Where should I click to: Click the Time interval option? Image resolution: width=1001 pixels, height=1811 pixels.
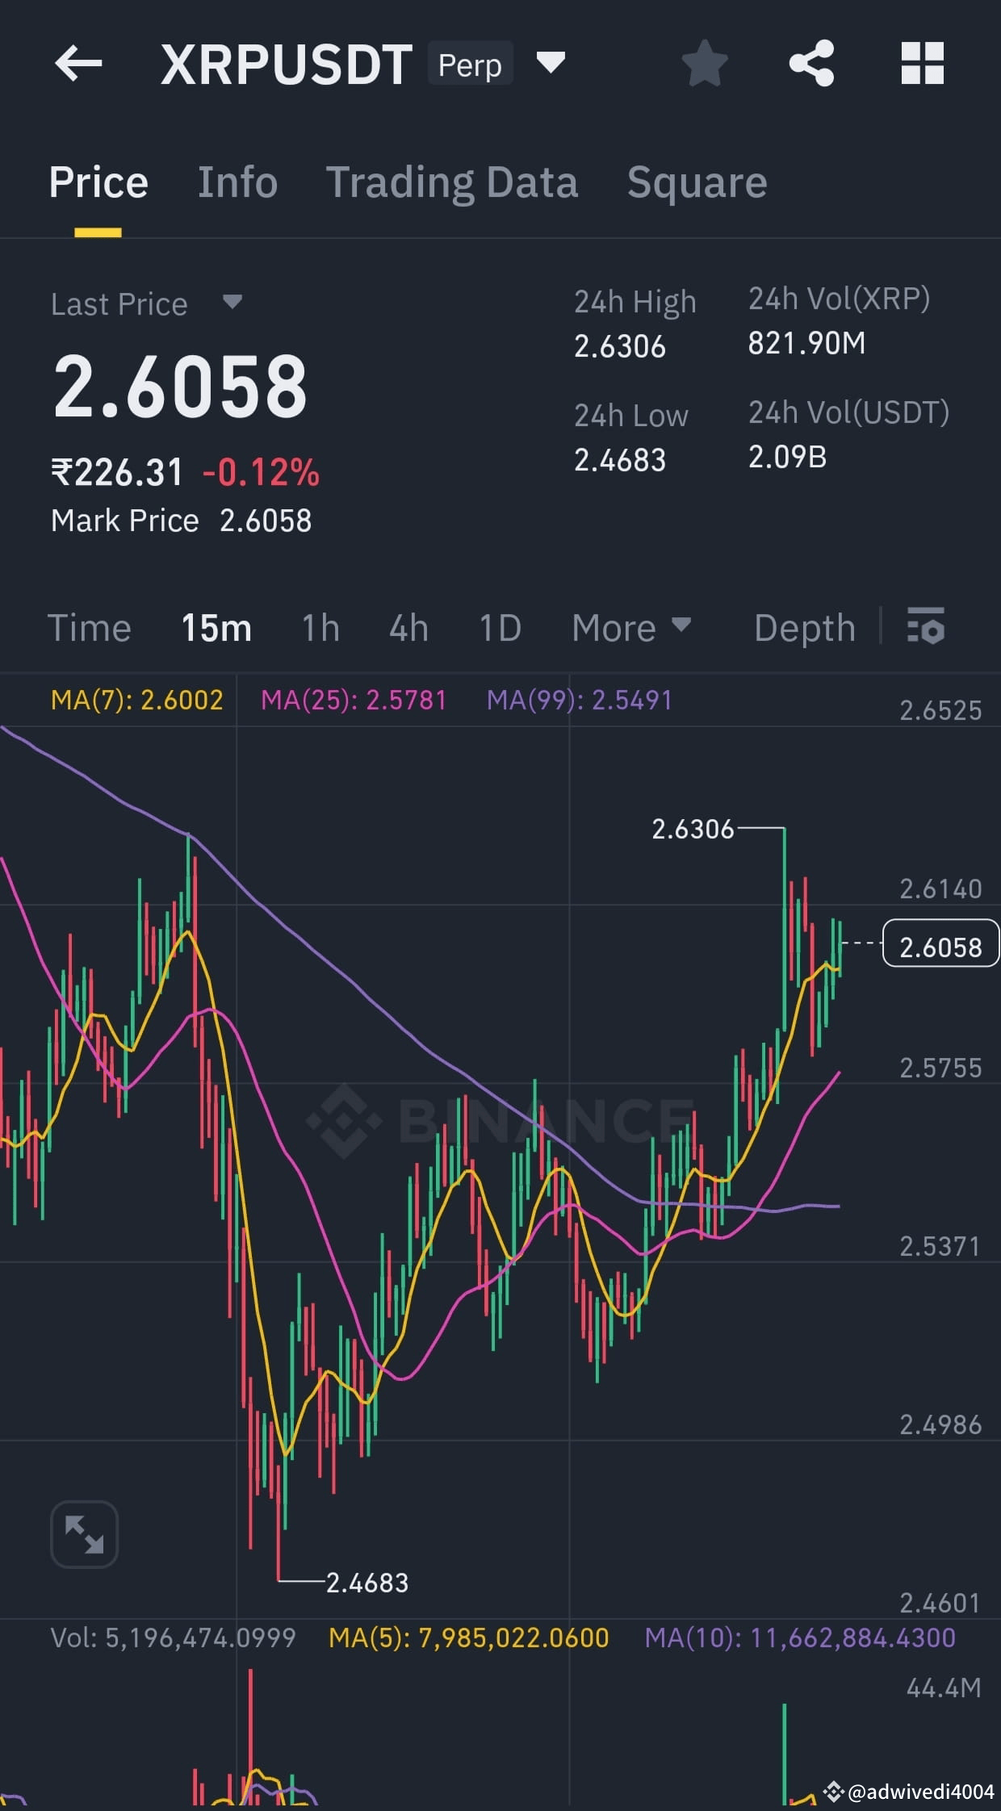click(x=90, y=627)
